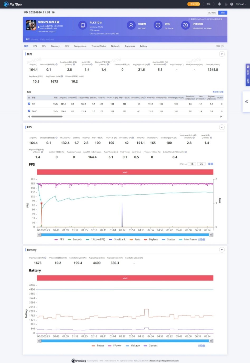Click FPS chart range slider left handle
The height and width of the screenshot is (363, 250).
click(x=39, y=235)
